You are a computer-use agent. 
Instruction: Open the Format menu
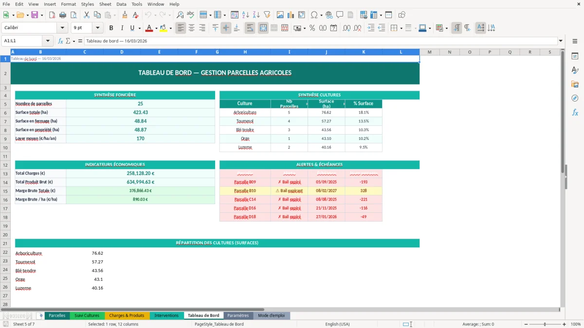point(68,4)
